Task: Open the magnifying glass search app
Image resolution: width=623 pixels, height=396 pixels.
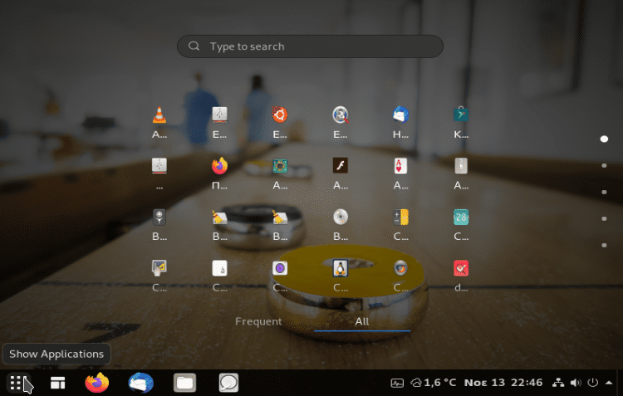Action: click(x=341, y=115)
